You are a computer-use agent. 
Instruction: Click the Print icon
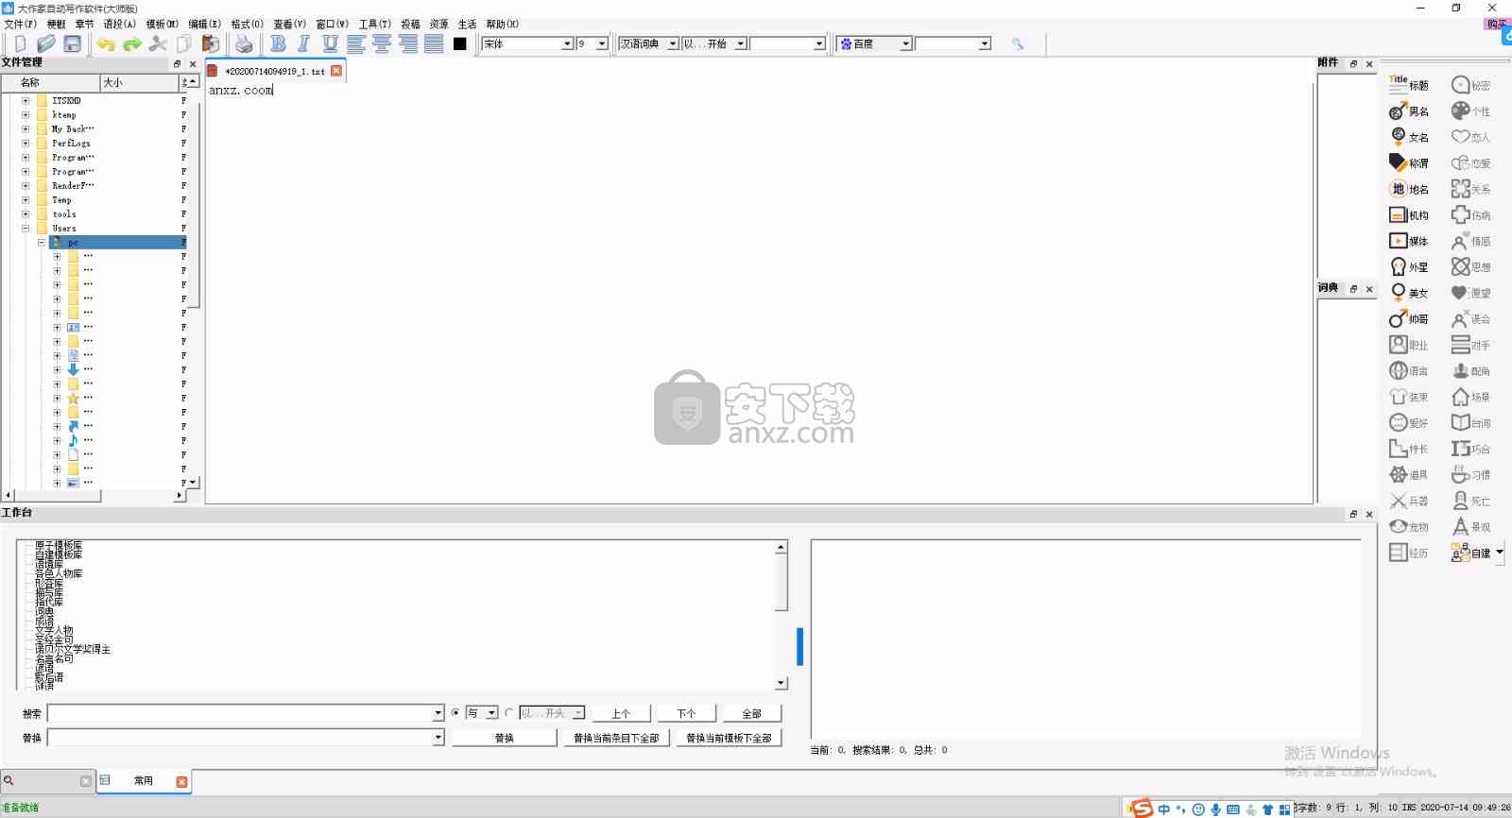point(244,43)
